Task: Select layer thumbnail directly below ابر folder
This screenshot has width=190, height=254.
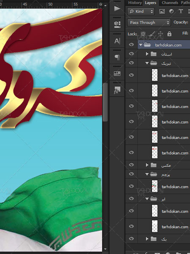Action: (155, 211)
